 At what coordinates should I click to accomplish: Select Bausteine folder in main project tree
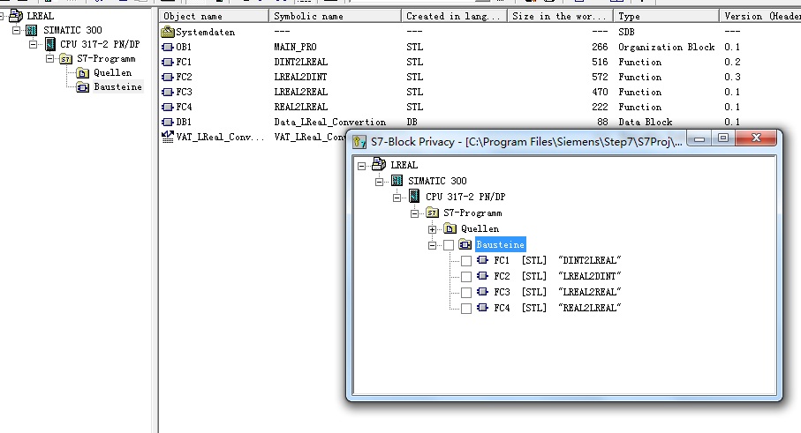pyautogui.click(x=82, y=87)
